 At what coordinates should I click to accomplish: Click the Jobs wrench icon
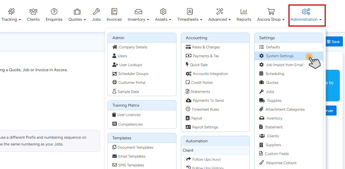(96, 11)
